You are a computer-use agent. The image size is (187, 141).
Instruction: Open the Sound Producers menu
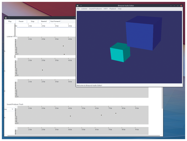(x=95, y=9)
